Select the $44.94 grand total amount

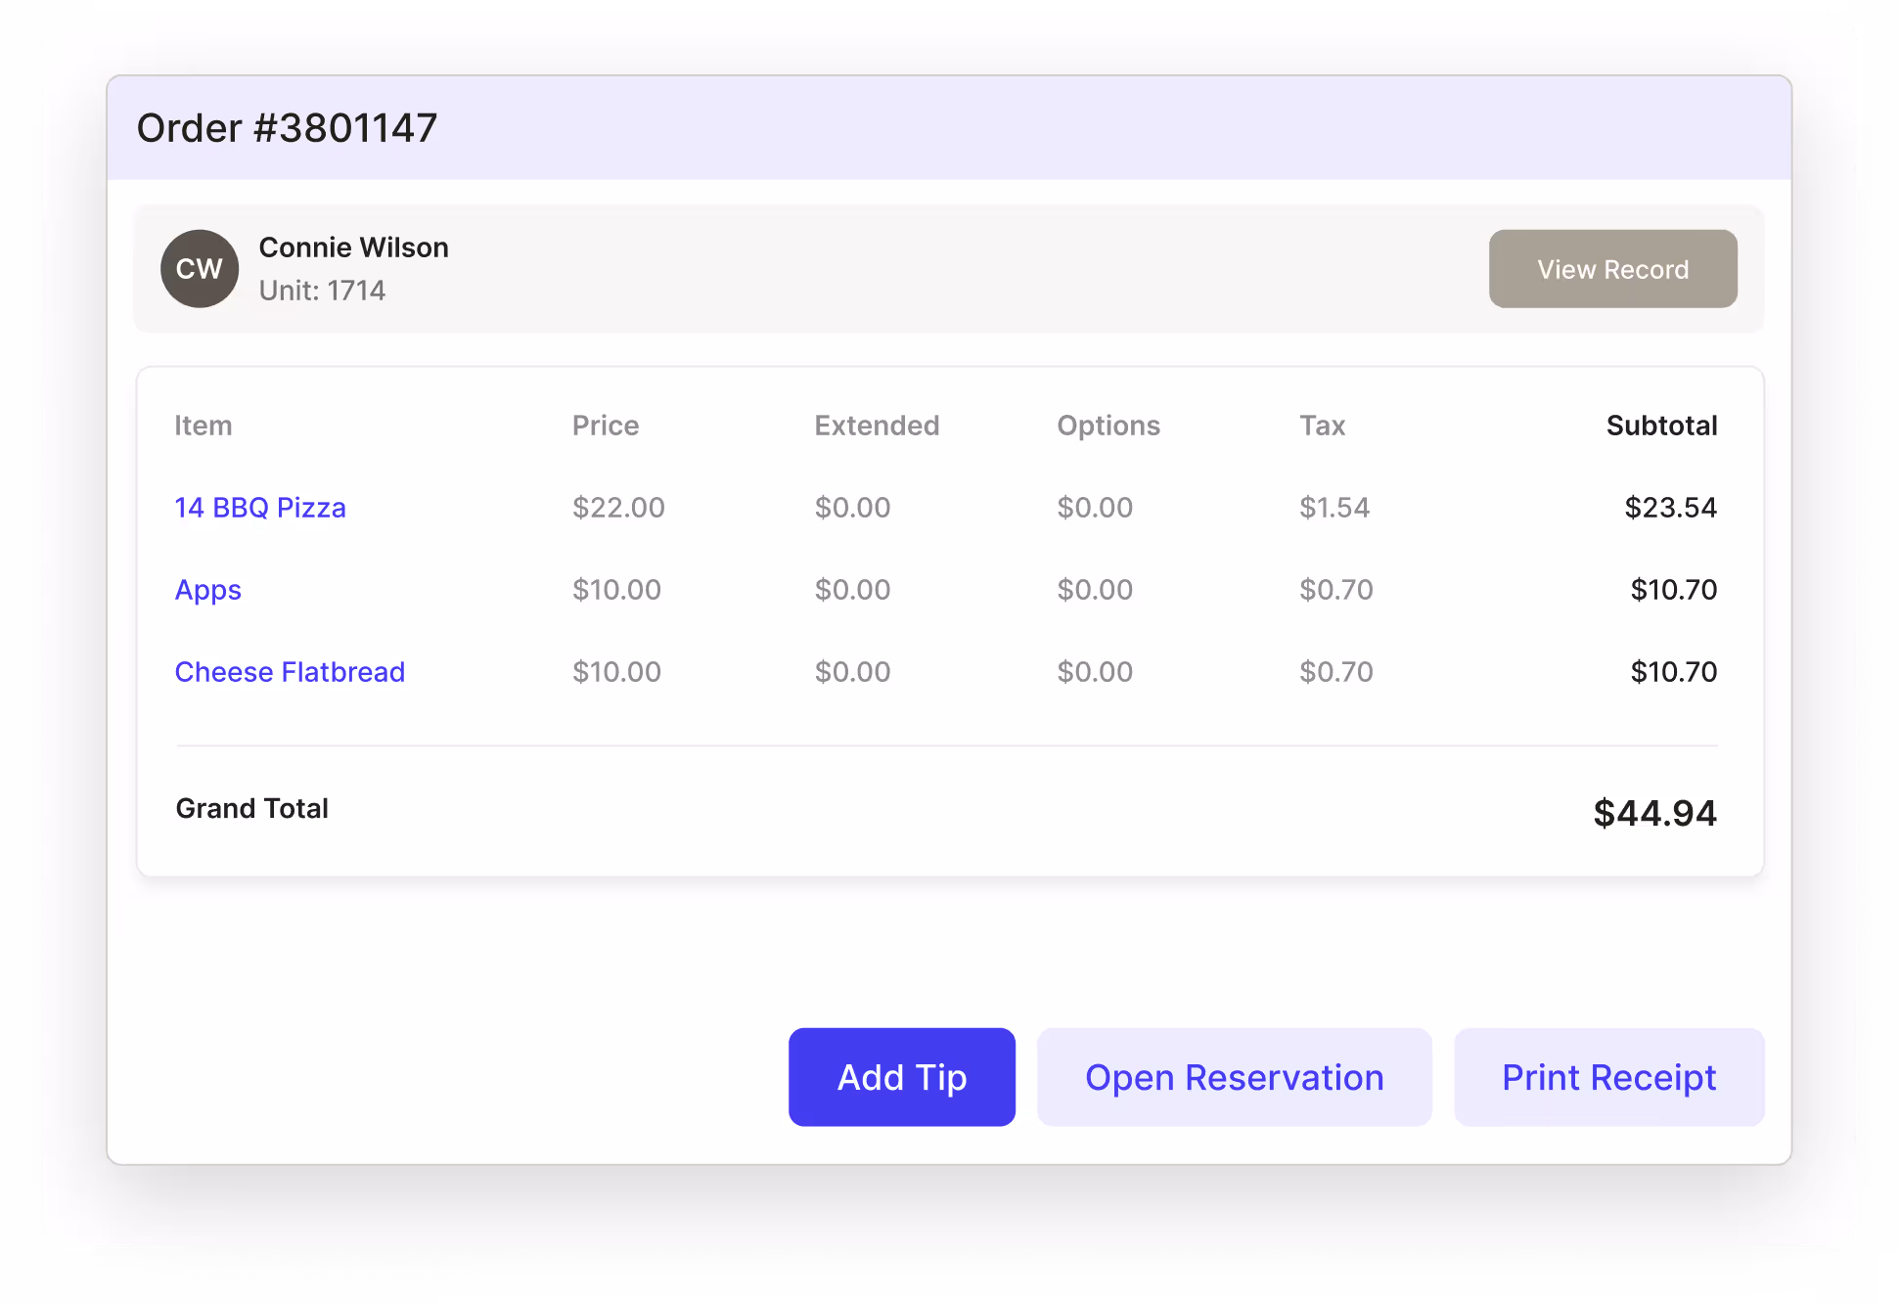[1654, 812]
